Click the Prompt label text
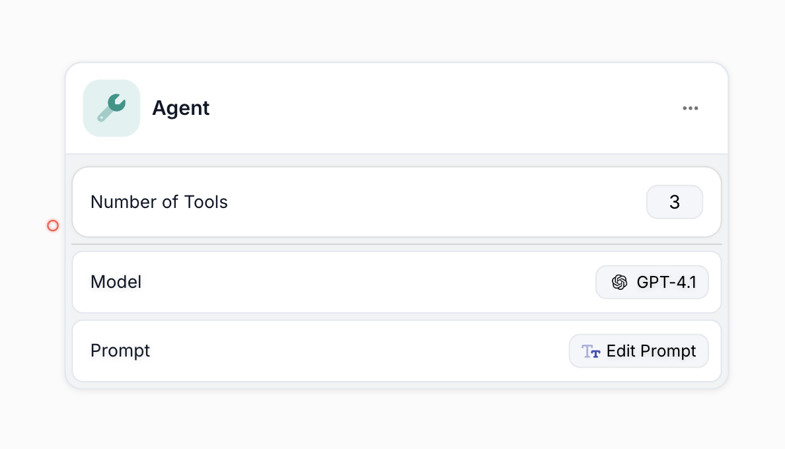The height and width of the screenshot is (449, 785). [120, 351]
